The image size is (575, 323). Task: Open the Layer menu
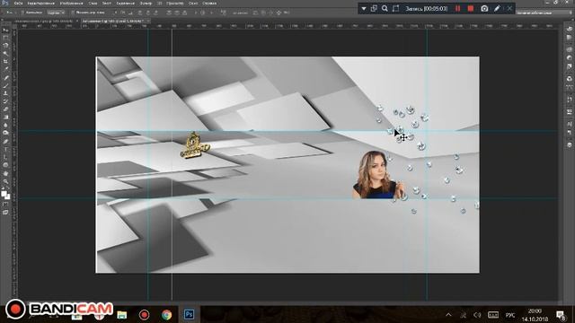[93, 3]
